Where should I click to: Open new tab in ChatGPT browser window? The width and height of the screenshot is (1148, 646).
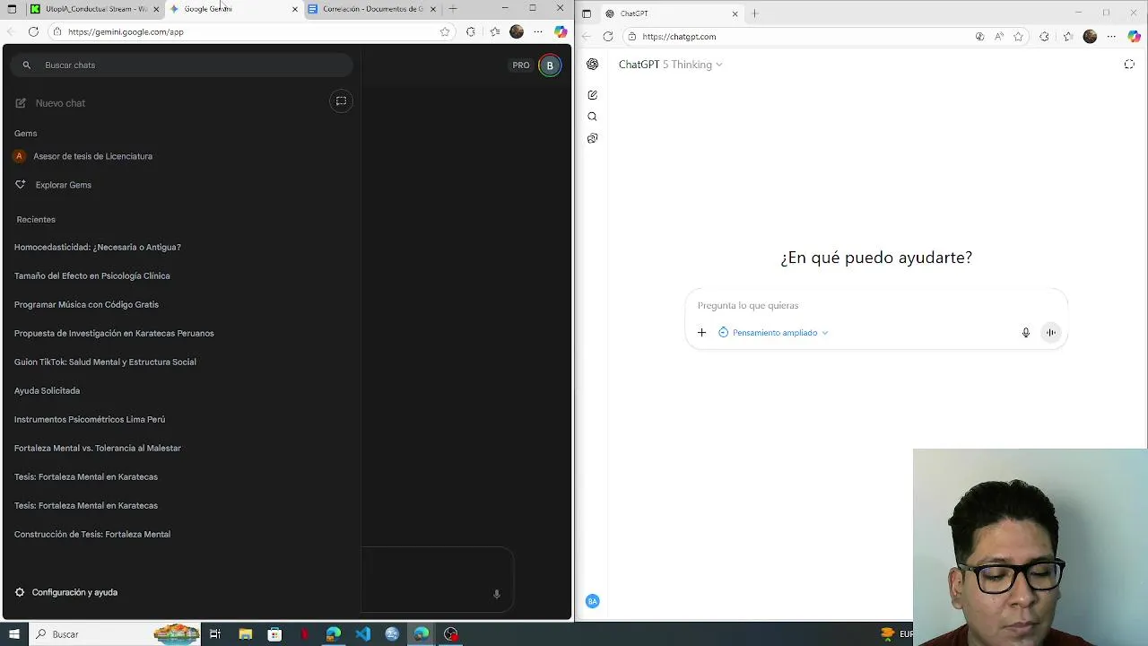click(x=754, y=13)
